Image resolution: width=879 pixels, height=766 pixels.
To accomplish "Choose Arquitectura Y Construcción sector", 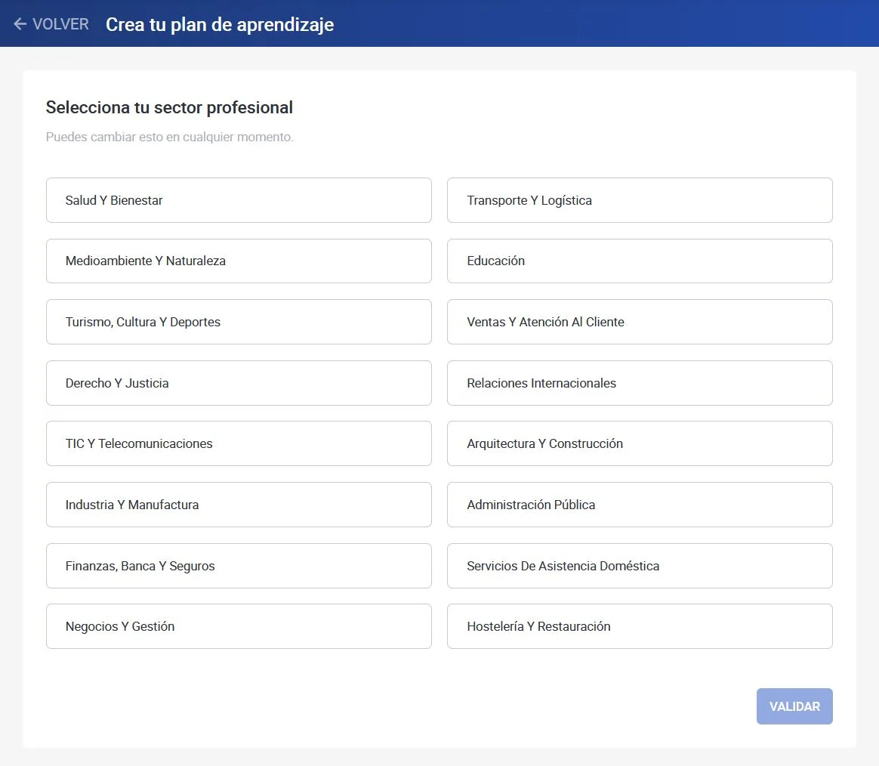I will (x=640, y=443).
